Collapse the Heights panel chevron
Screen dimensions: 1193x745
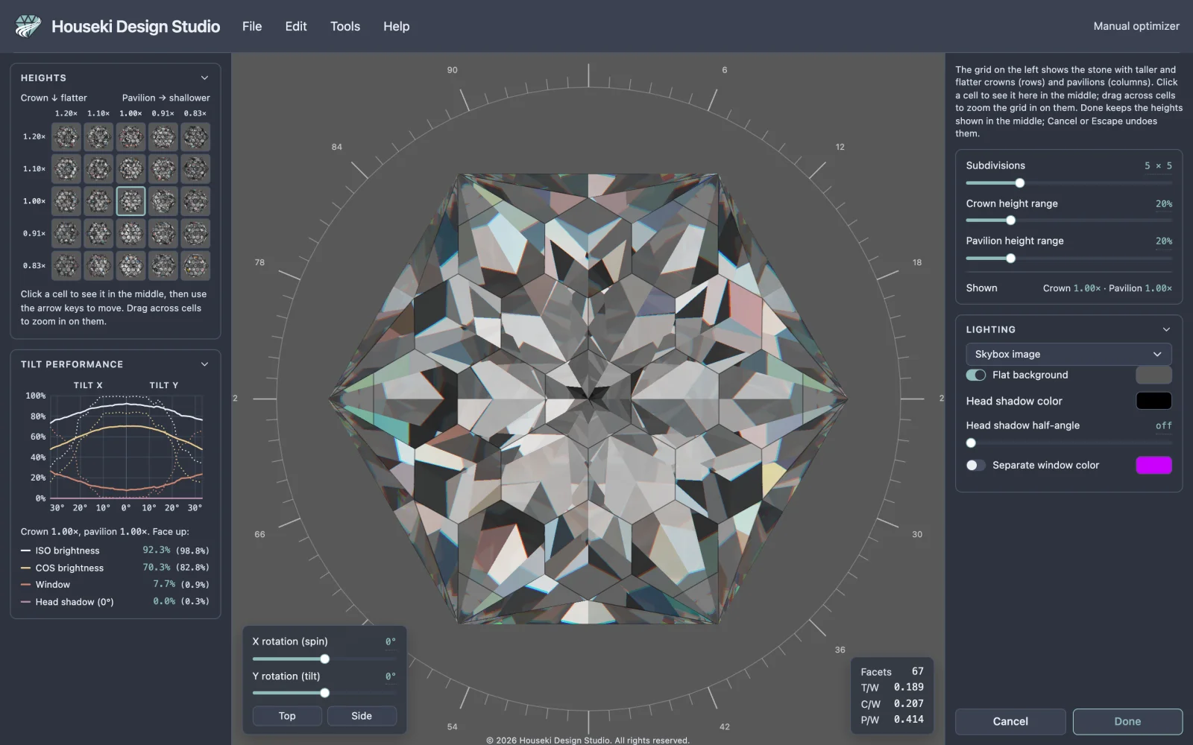204,77
